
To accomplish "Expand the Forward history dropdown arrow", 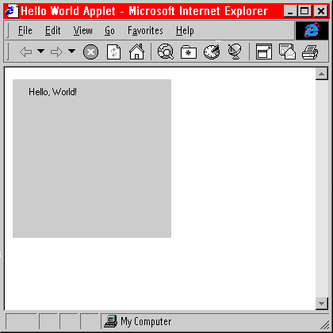I will (71, 51).
